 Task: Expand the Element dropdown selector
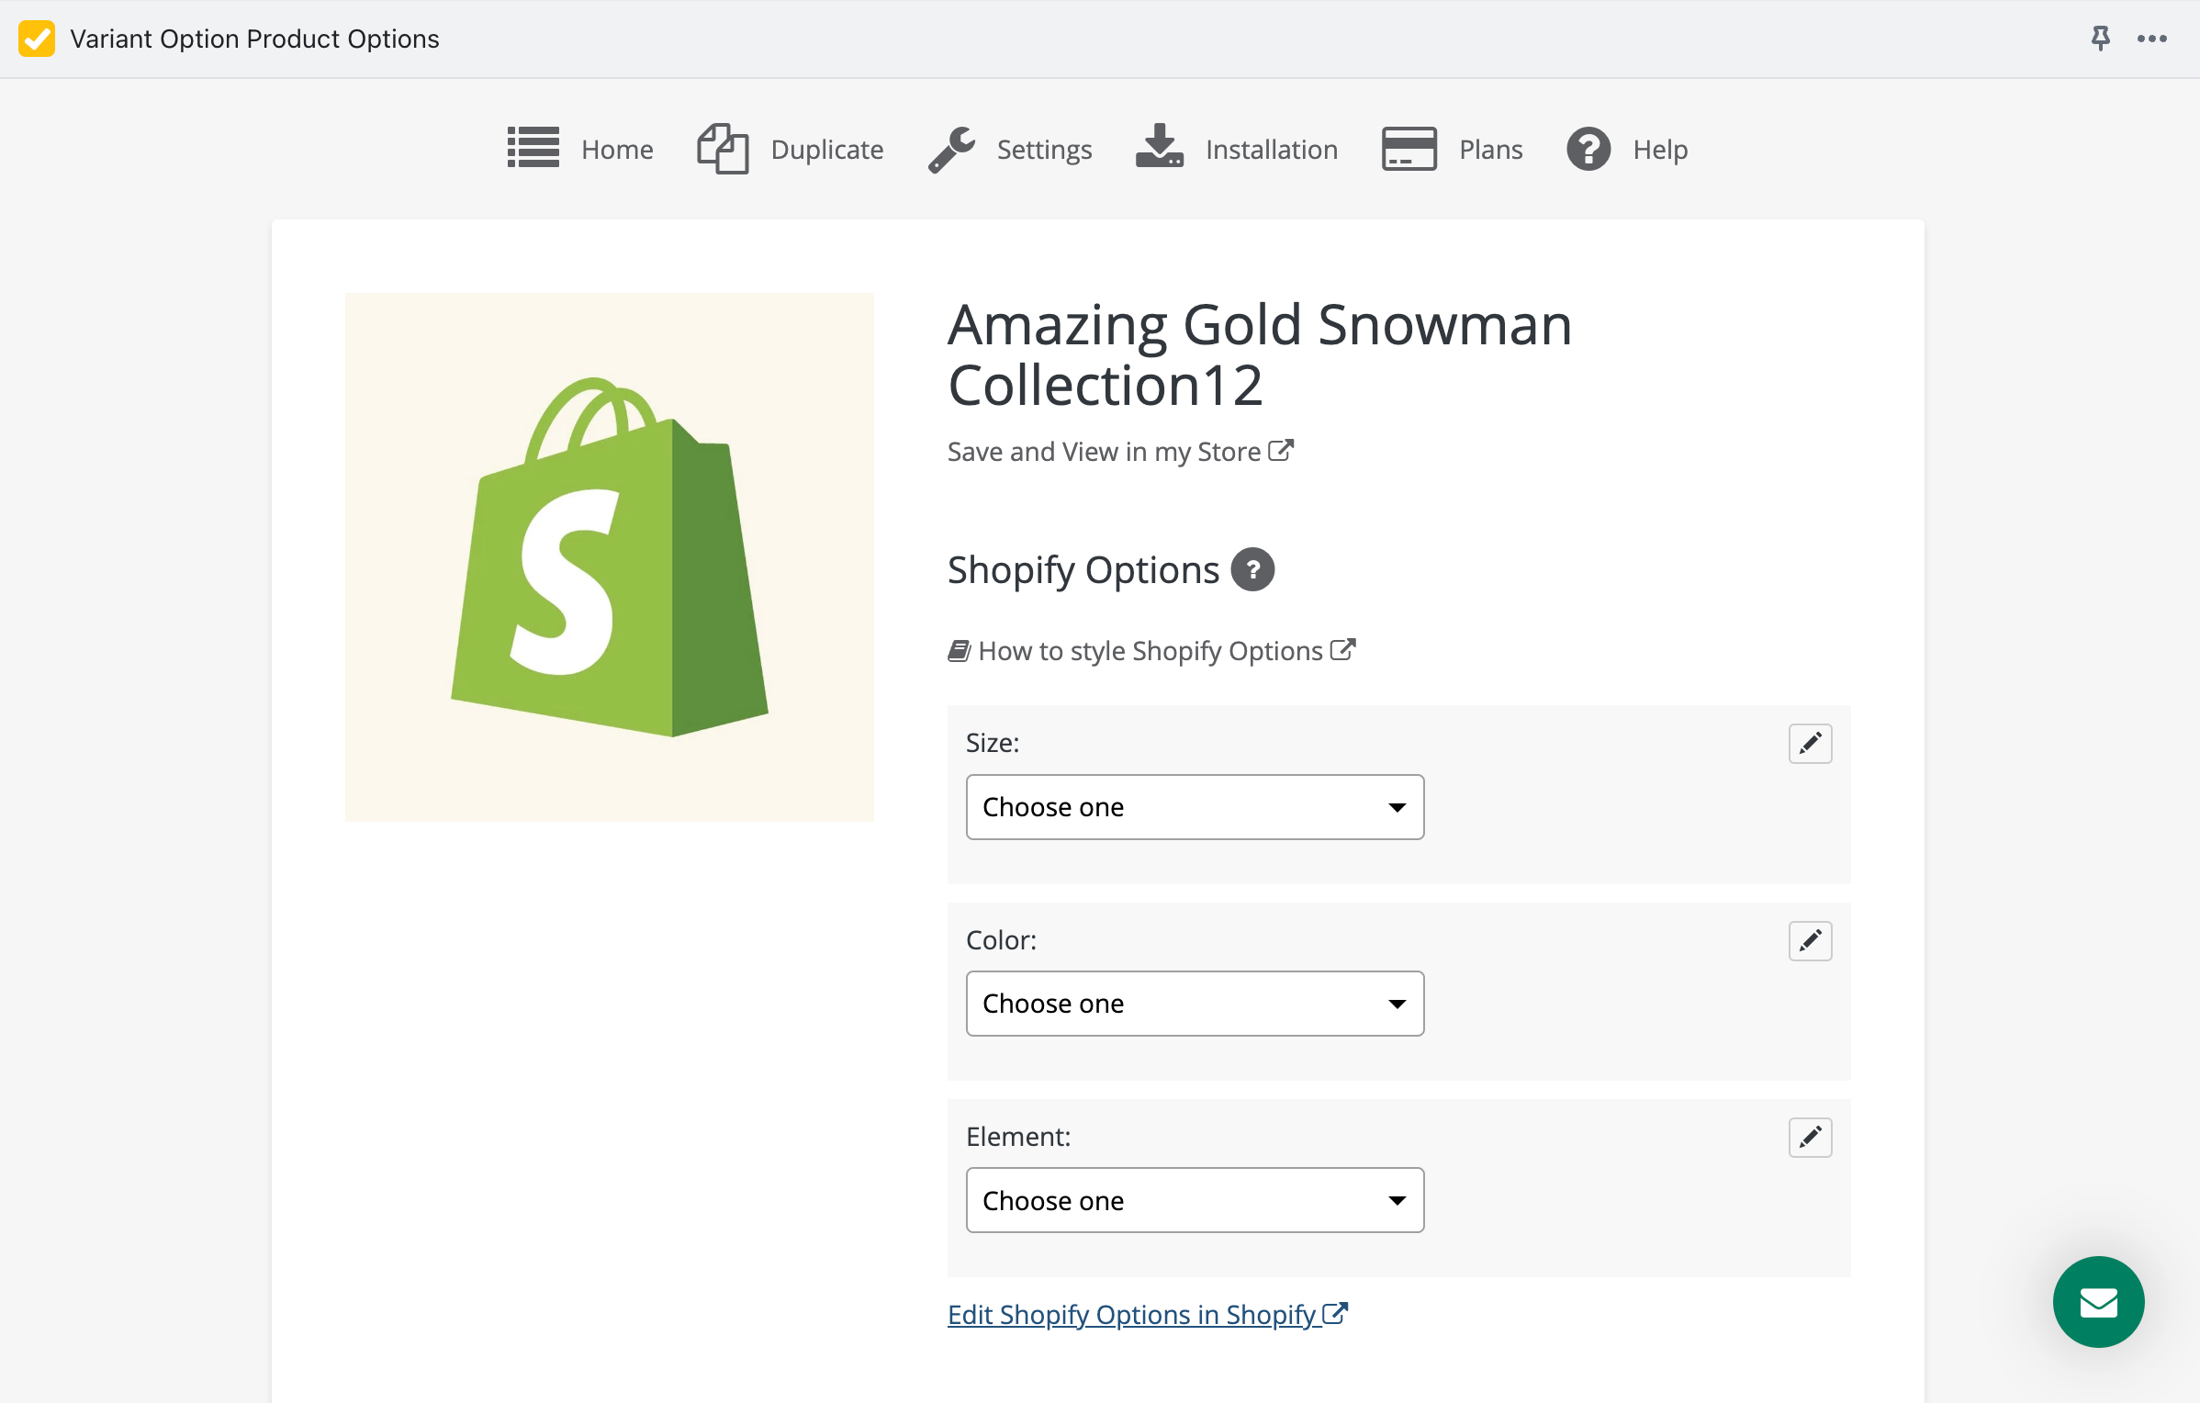pyautogui.click(x=1195, y=1199)
